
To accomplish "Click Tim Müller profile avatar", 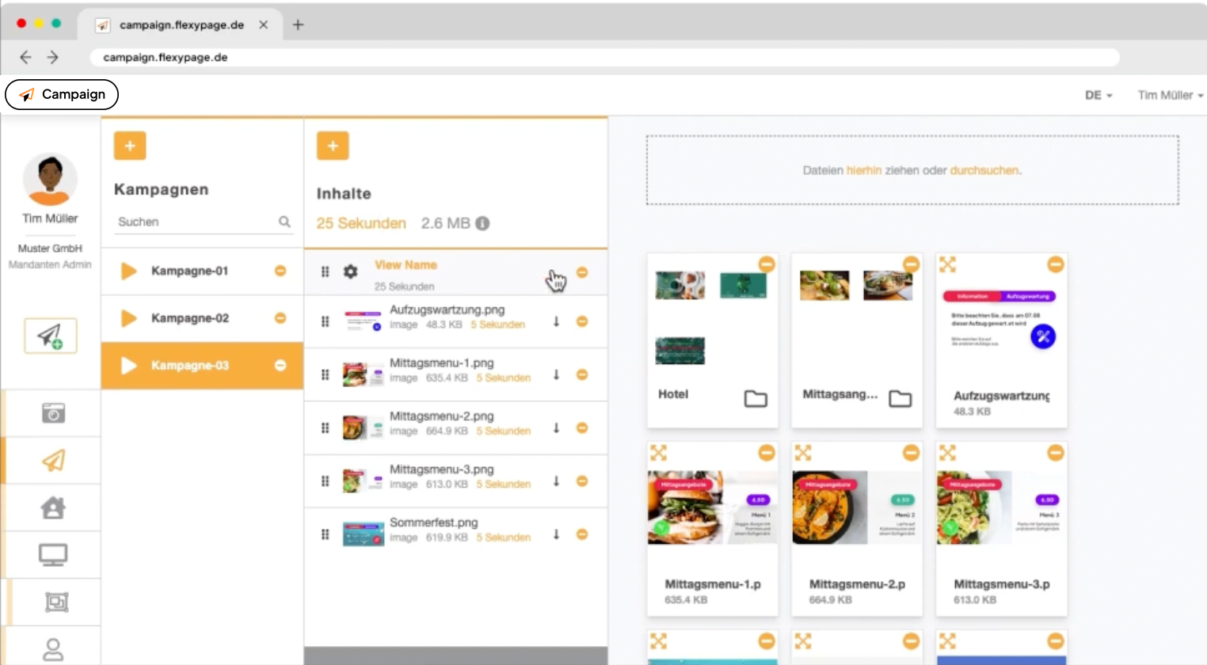I will [x=50, y=179].
